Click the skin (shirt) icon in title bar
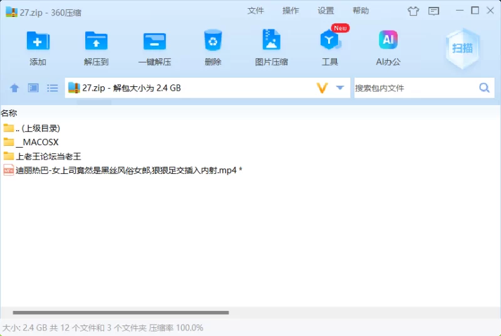Viewport: 501px width, 336px height. pyautogui.click(x=413, y=11)
